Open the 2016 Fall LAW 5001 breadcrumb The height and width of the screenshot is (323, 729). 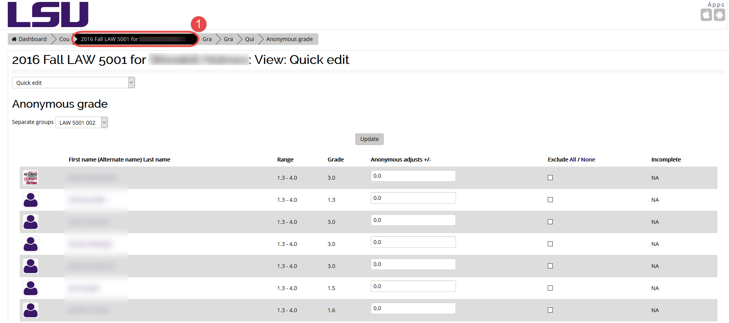point(136,39)
